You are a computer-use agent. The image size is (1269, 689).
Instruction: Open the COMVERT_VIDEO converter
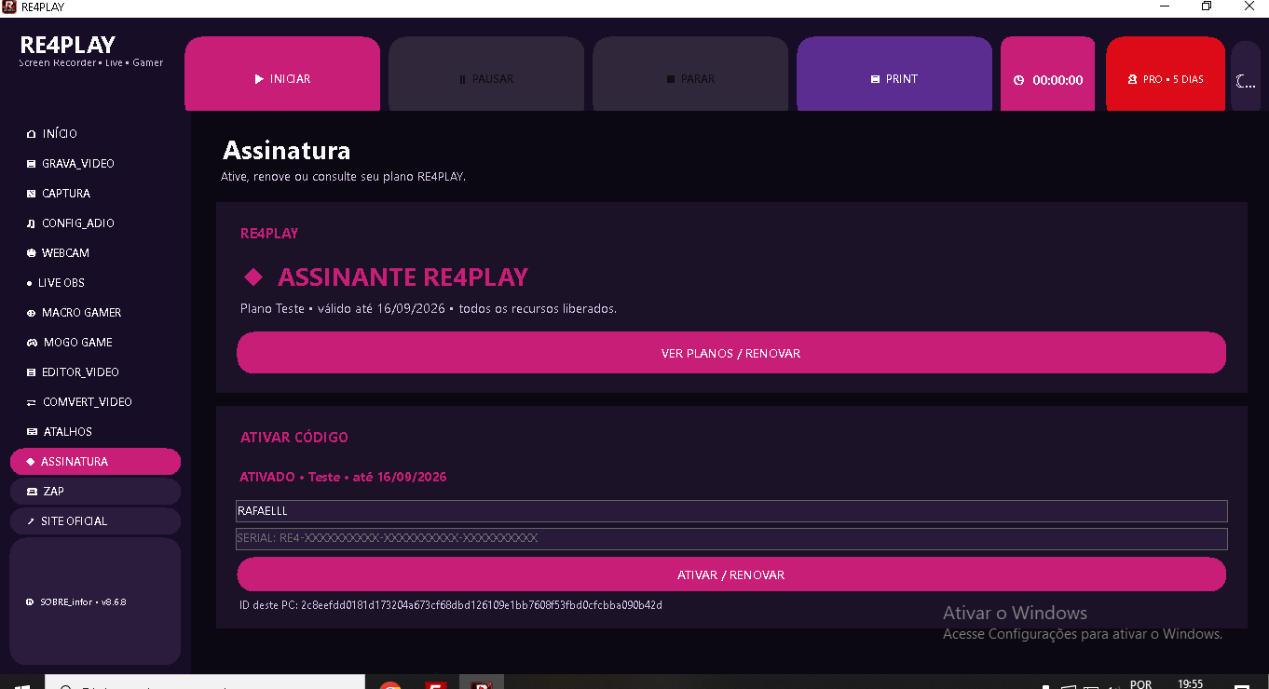[x=95, y=402]
